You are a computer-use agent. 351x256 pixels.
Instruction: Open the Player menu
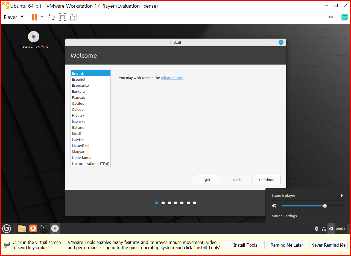(14, 17)
